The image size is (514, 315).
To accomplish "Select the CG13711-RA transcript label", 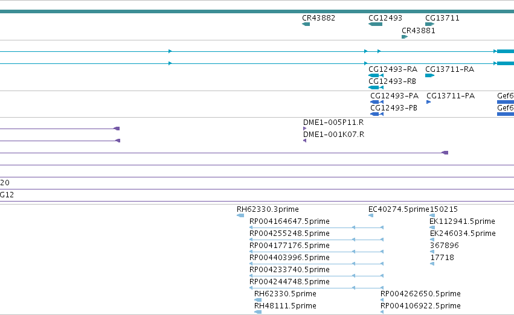I will coord(449,69).
